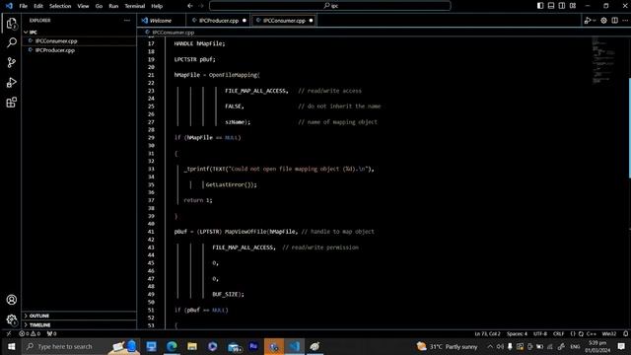The height and width of the screenshot is (355, 631).
Task: Go back with the navigation arrow
Action: (190, 6)
